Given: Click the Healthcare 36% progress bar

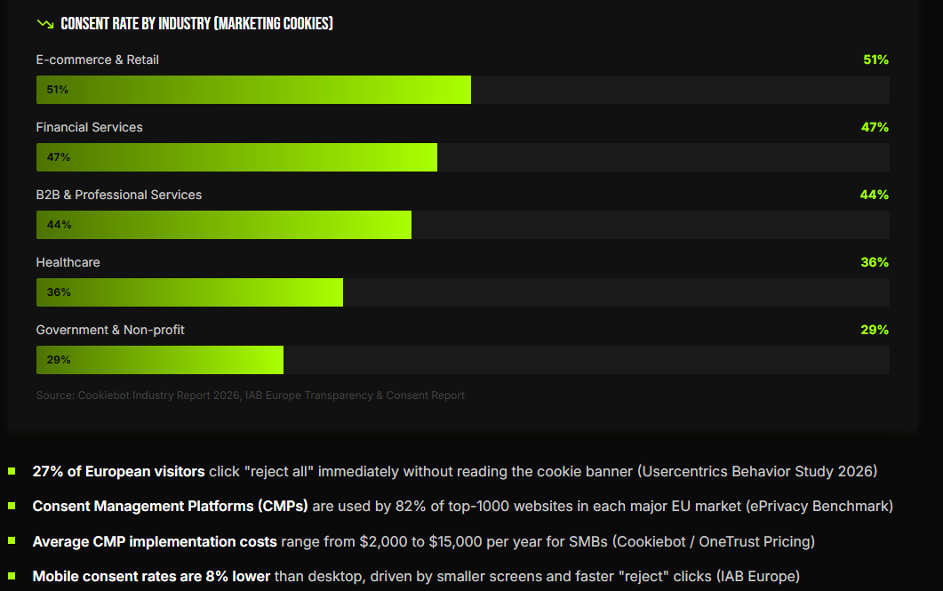Looking at the screenshot, I should (x=462, y=292).
